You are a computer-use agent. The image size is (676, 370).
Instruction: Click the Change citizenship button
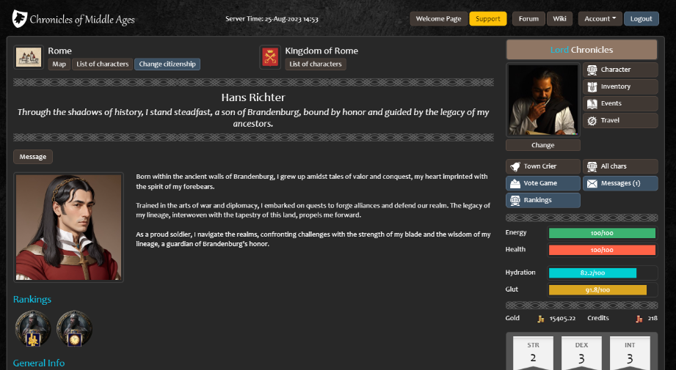click(x=167, y=64)
